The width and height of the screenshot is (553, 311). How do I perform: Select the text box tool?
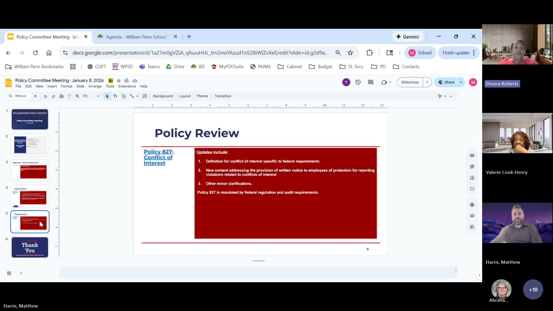(x=115, y=96)
